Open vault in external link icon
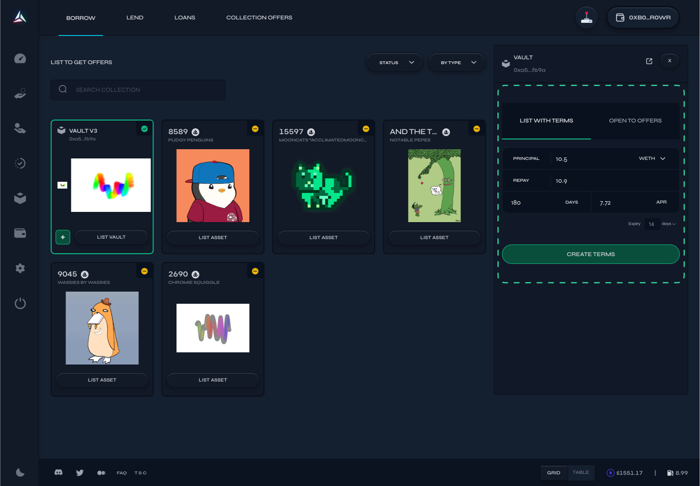 pyautogui.click(x=649, y=61)
